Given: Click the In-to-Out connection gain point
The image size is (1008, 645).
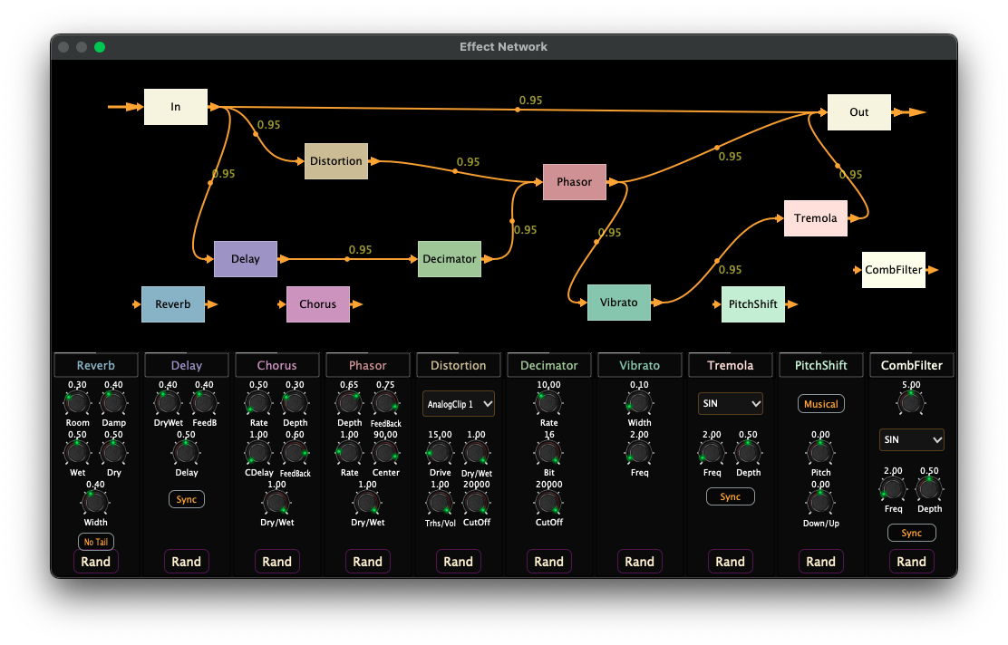Looking at the screenshot, I should [518, 110].
